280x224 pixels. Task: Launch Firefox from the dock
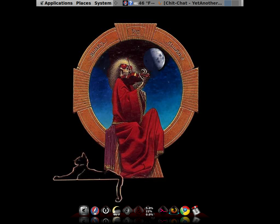point(174,210)
